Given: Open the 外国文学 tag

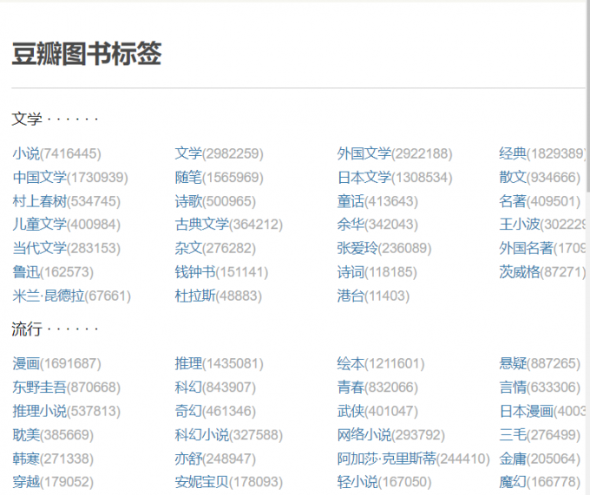Looking at the screenshot, I should click(364, 153).
